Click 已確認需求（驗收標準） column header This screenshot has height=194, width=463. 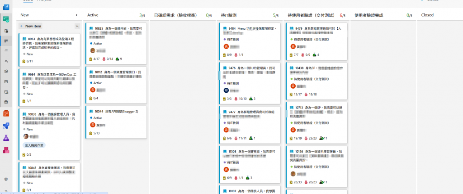[175, 15]
